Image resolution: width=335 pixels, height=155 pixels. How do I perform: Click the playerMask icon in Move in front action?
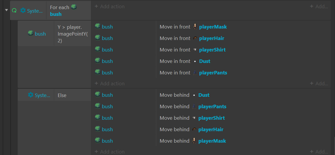coord(195,27)
